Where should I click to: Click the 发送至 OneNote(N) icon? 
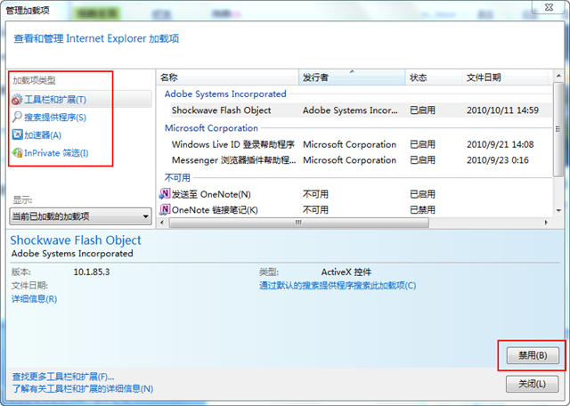pyautogui.click(x=165, y=194)
